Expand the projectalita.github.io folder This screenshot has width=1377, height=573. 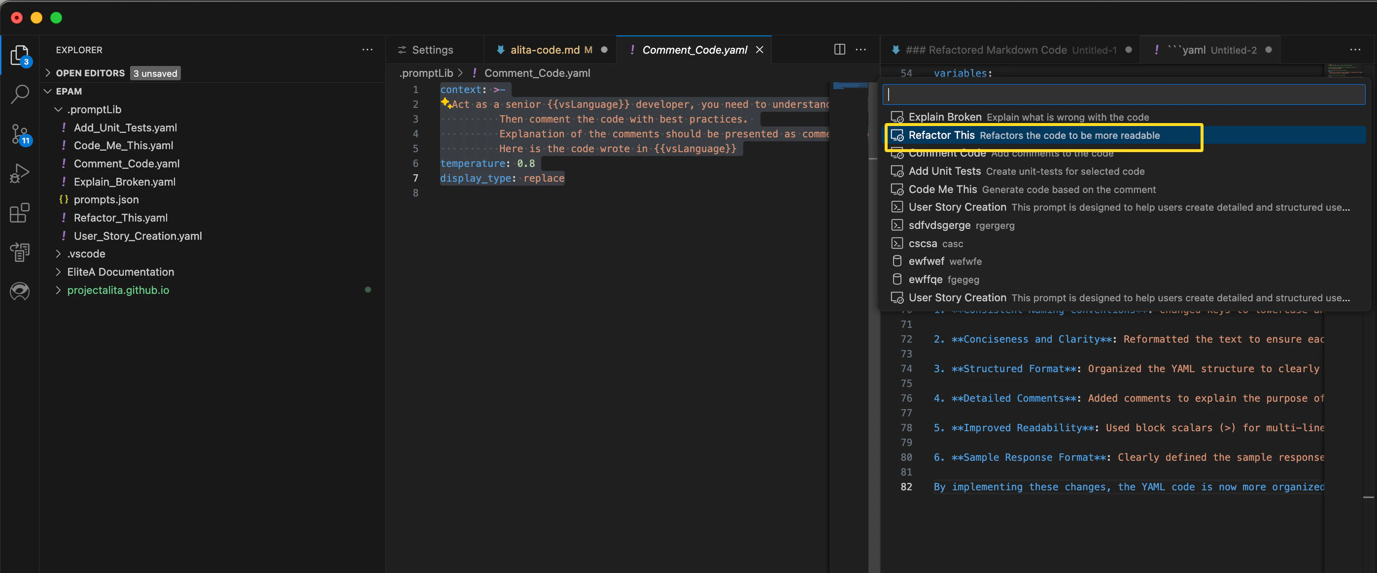pyautogui.click(x=58, y=290)
